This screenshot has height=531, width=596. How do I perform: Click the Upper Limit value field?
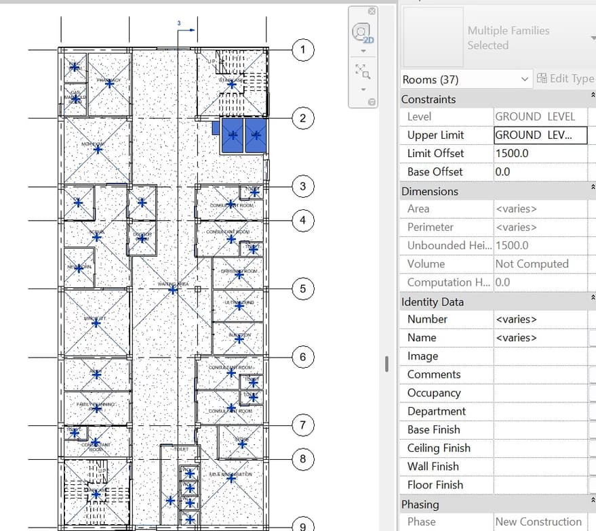click(540, 135)
